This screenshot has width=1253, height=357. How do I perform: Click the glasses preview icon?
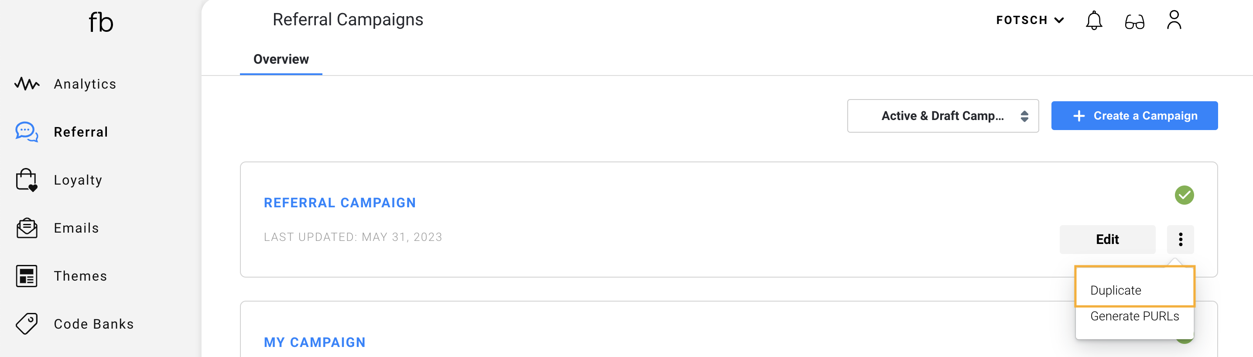1134,22
